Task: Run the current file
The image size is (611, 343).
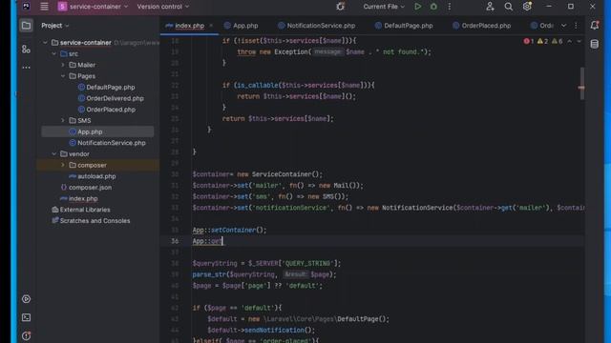Action: (x=418, y=7)
